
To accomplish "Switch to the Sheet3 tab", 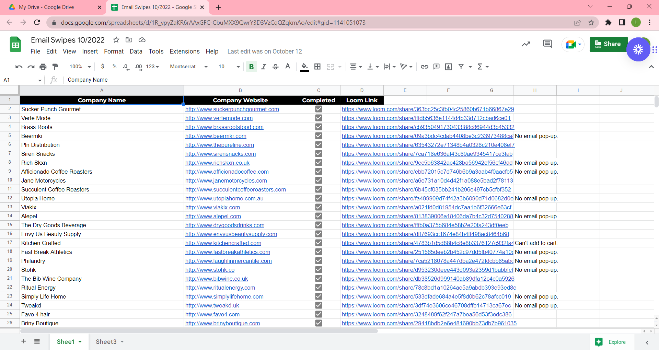I will 109,342.
